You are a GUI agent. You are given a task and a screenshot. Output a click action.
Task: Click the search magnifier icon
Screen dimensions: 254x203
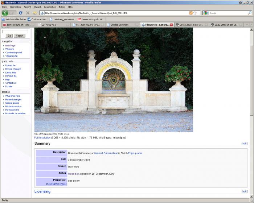coord(250,13)
